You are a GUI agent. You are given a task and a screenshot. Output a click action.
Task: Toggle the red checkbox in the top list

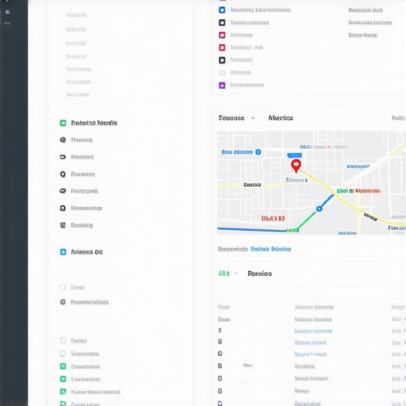coord(222,48)
